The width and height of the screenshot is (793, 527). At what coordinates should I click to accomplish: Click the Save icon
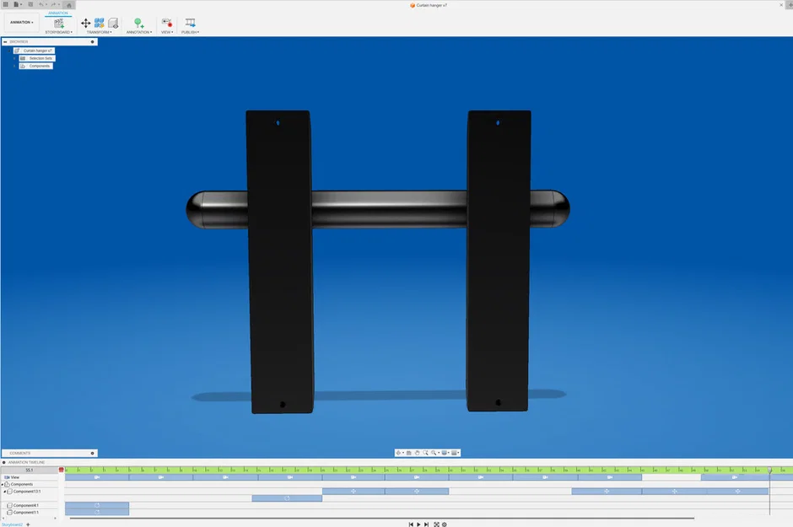[30, 4]
